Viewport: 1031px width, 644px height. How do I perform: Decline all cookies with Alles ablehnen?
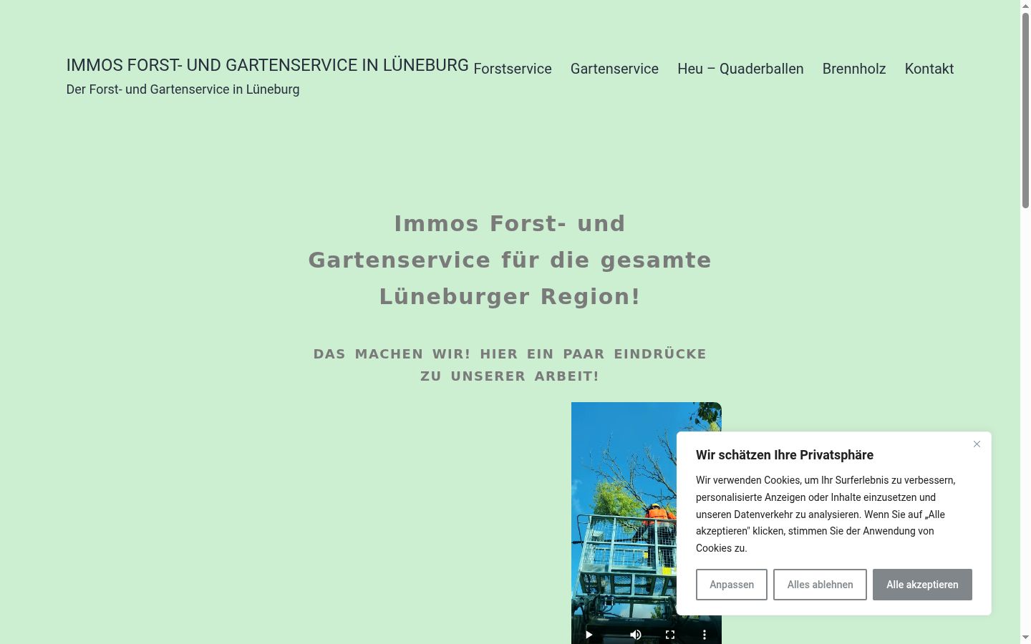pos(820,585)
